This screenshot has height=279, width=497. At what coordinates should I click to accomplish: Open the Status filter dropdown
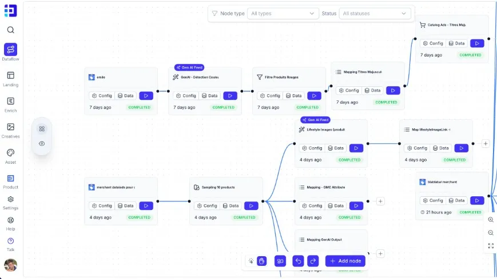coord(375,14)
